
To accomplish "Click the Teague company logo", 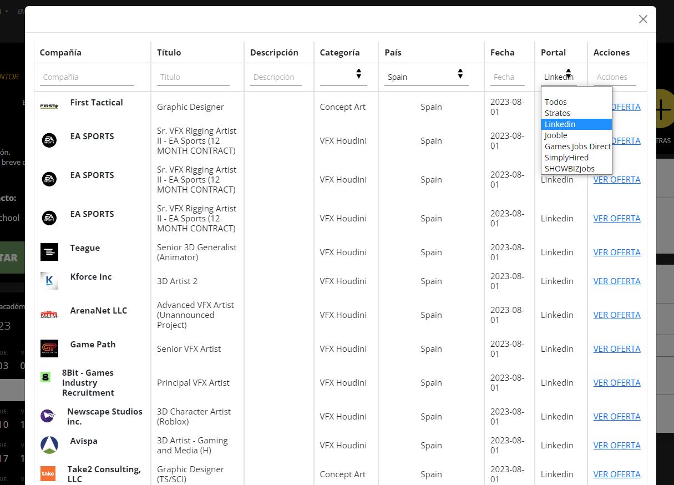I will coord(49,252).
